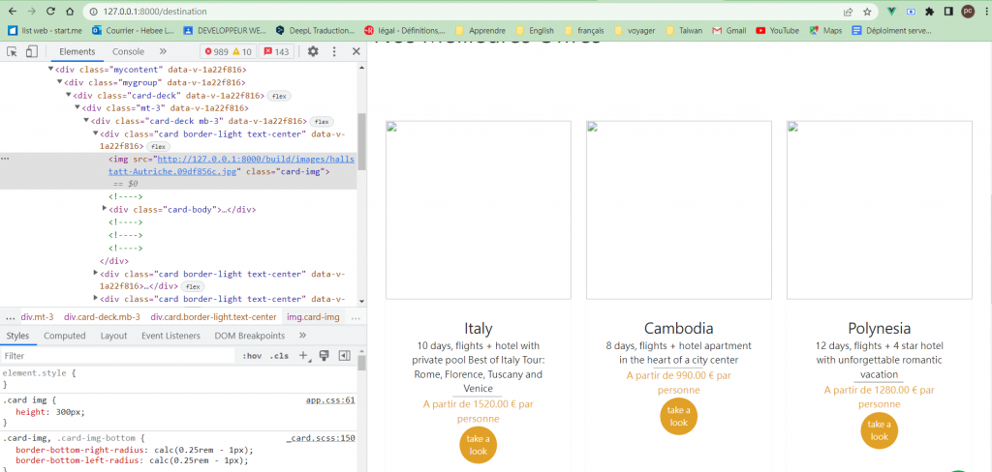Show more styles sidebar tabs
Screen dimensions: 992x472
(x=302, y=336)
